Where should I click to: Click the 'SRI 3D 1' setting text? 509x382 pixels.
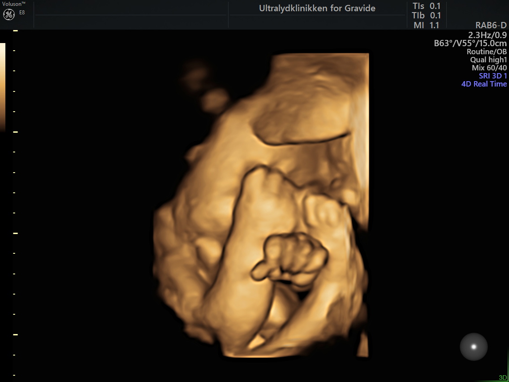[x=493, y=76]
